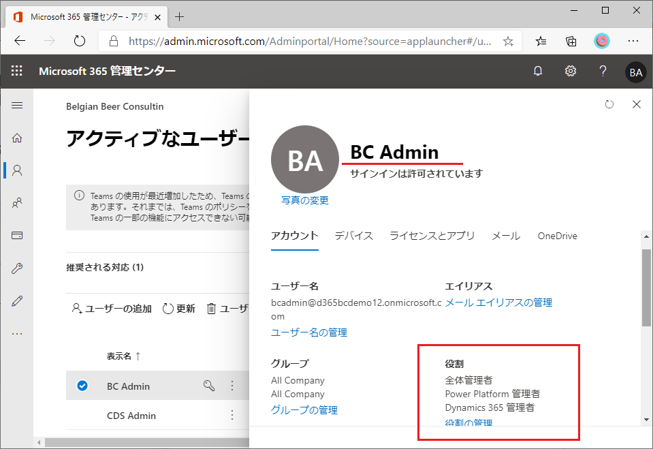Open browser profile donut avatar
The width and height of the screenshot is (653, 449).
[x=601, y=41]
